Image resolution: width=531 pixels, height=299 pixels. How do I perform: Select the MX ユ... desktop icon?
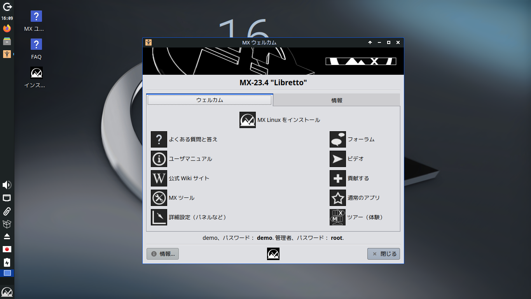coord(36,21)
